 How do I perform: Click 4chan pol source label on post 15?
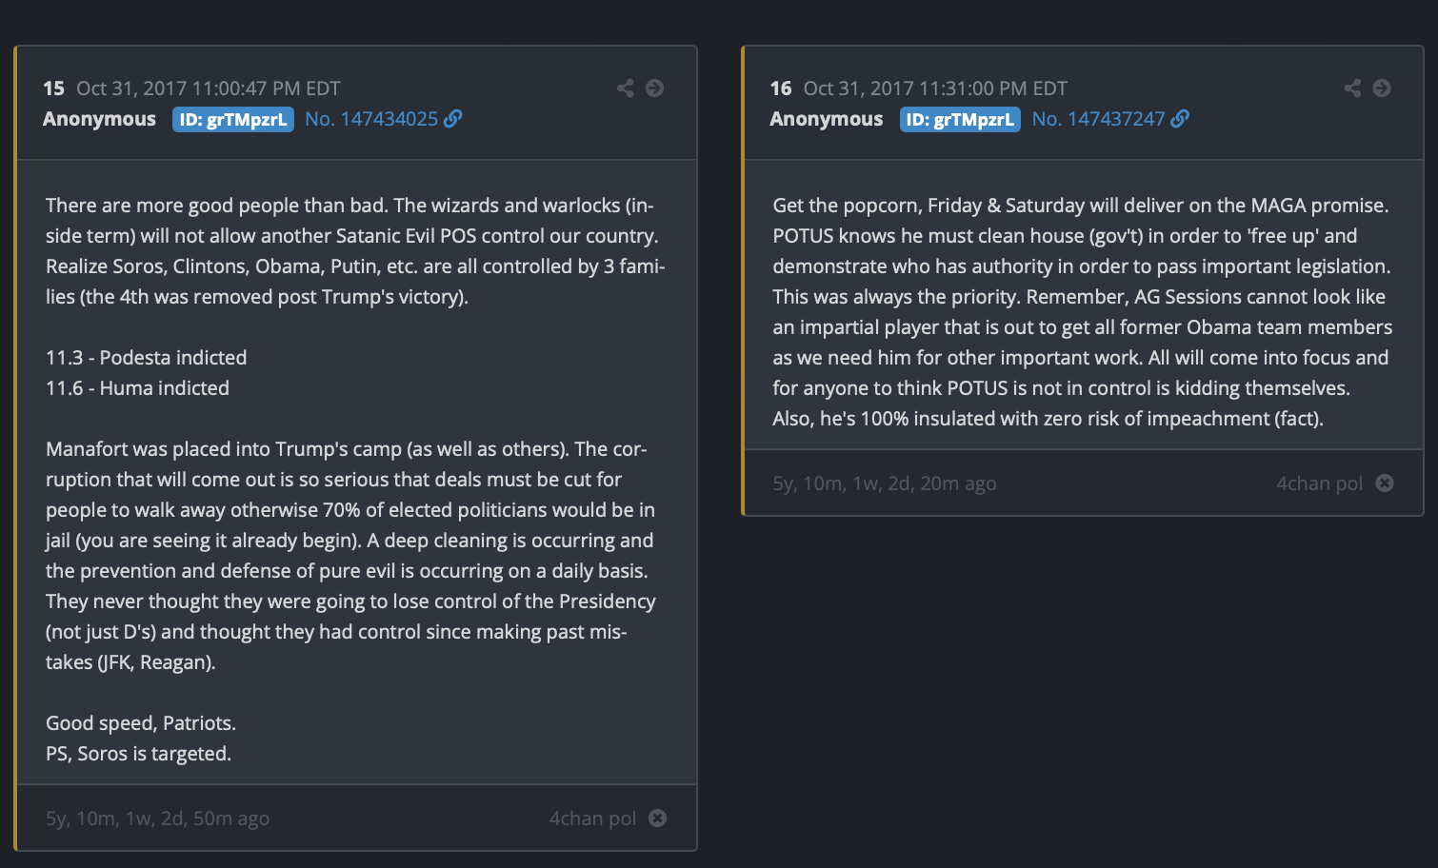point(592,819)
